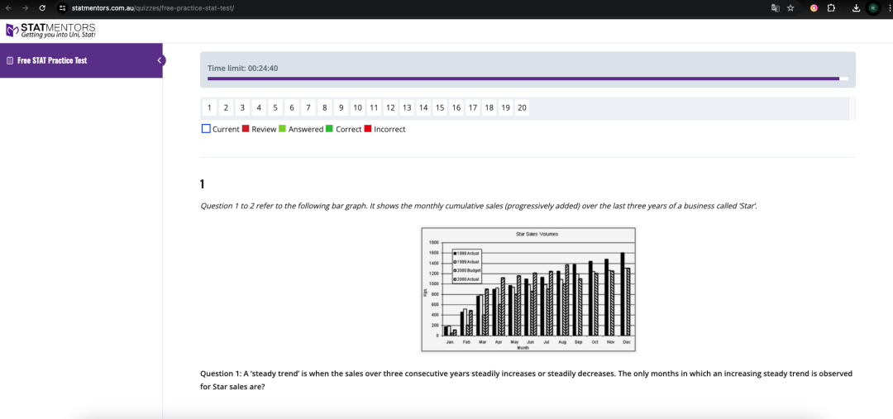Viewport: 893px width, 419px height.
Task: Jump to question 7
Action: click(x=308, y=107)
